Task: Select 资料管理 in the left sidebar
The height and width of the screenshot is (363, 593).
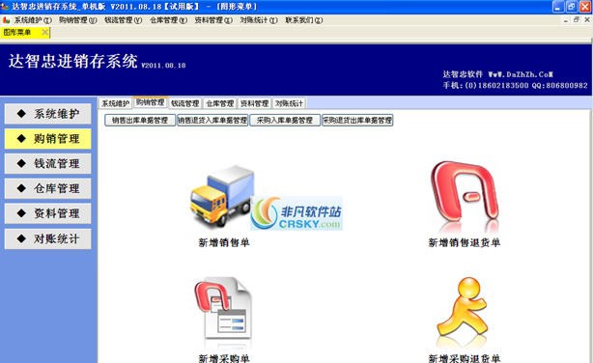Action: click(48, 213)
